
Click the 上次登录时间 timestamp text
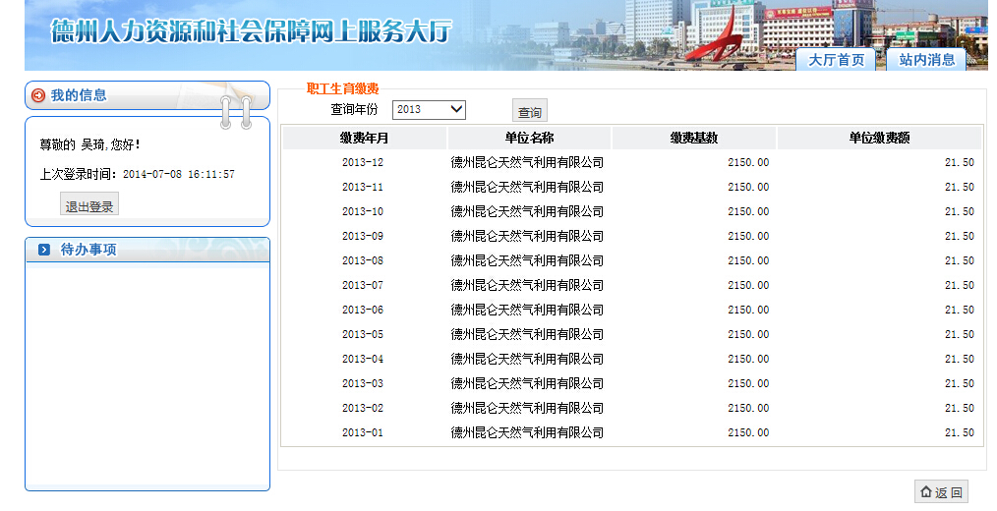[178, 175]
